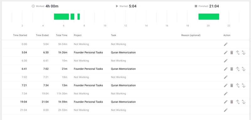Click the stop icon beside Finished
The width and height of the screenshot is (251, 120).
click(x=196, y=6)
